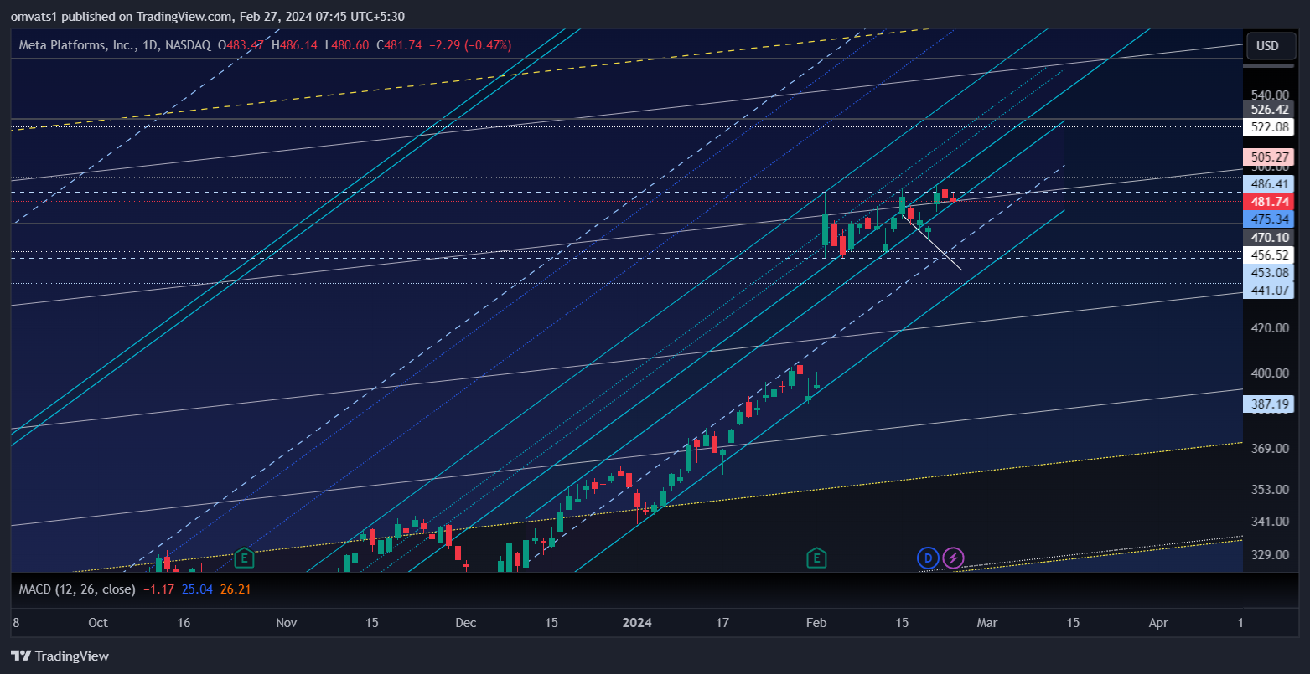The image size is (1310, 674).
Task: Click the 400.00 price axis value
Action: [1269, 373]
